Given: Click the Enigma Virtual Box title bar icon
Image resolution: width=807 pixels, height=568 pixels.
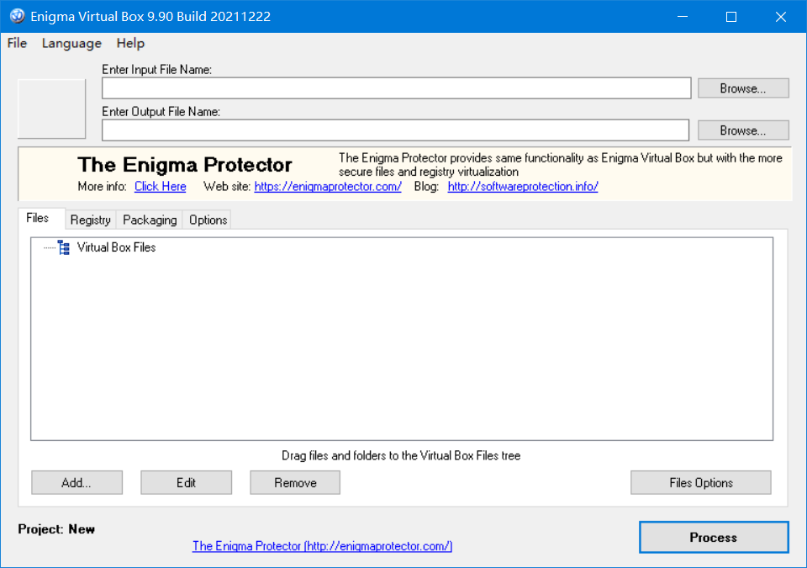Looking at the screenshot, I should 17,17.
